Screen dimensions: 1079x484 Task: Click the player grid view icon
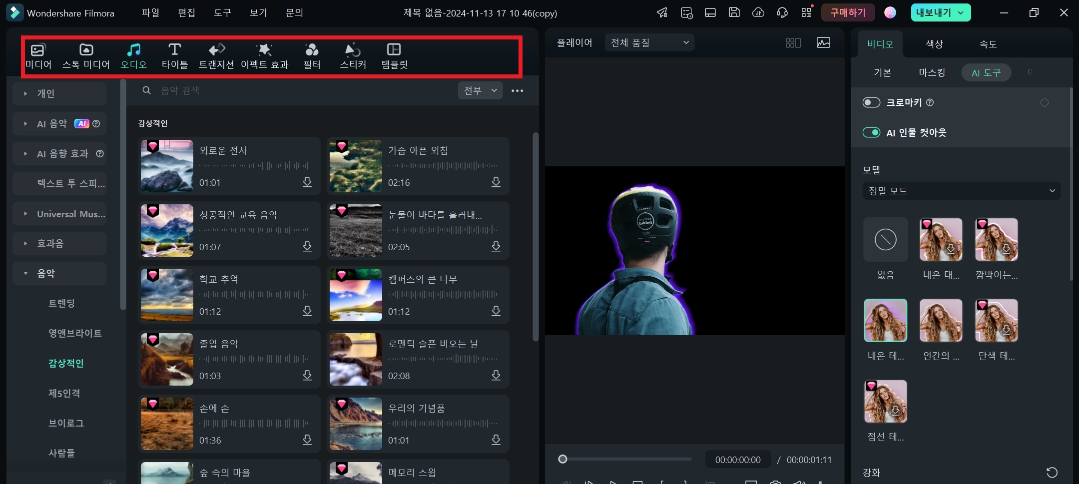(x=793, y=42)
